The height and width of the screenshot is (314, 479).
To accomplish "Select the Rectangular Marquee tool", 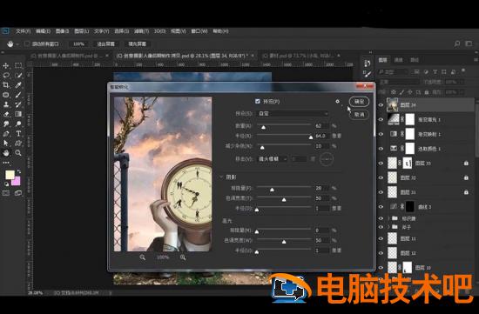I will (x=18, y=65).
